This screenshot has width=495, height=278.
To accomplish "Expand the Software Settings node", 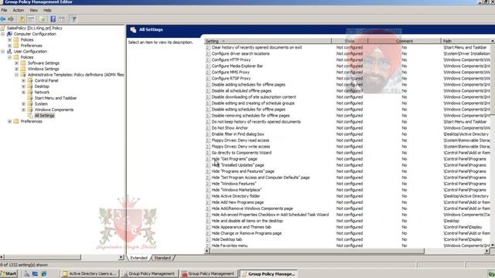I will tap(17, 63).
